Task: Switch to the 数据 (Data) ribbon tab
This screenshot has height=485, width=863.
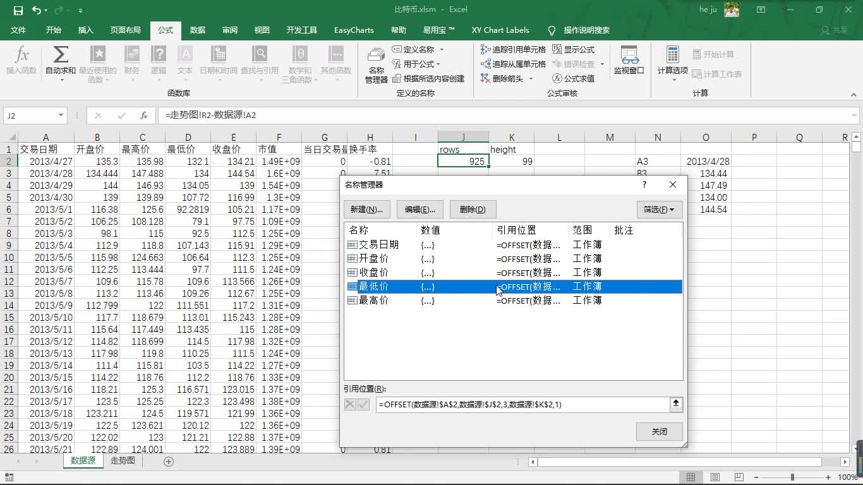Action: (197, 30)
